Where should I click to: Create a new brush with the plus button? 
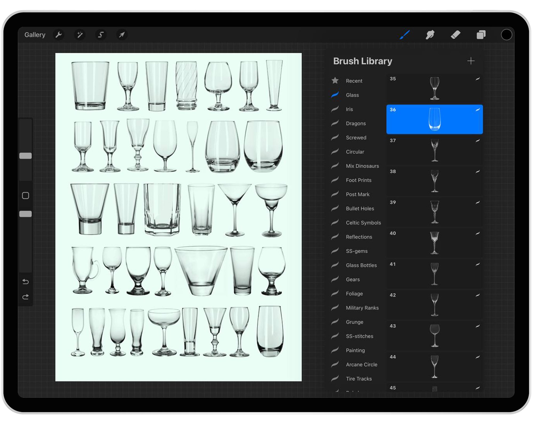pos(471,61)
